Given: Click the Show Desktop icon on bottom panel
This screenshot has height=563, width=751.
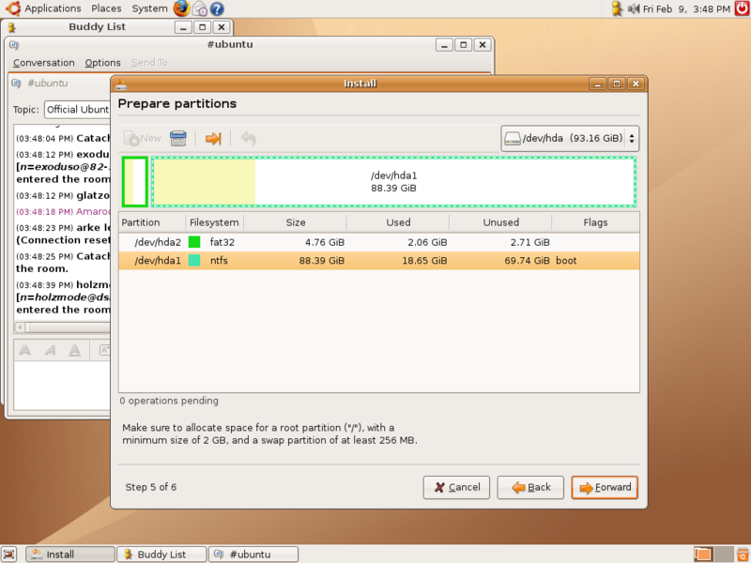Looking at the screenshot, I should click(x=9, y=555).
